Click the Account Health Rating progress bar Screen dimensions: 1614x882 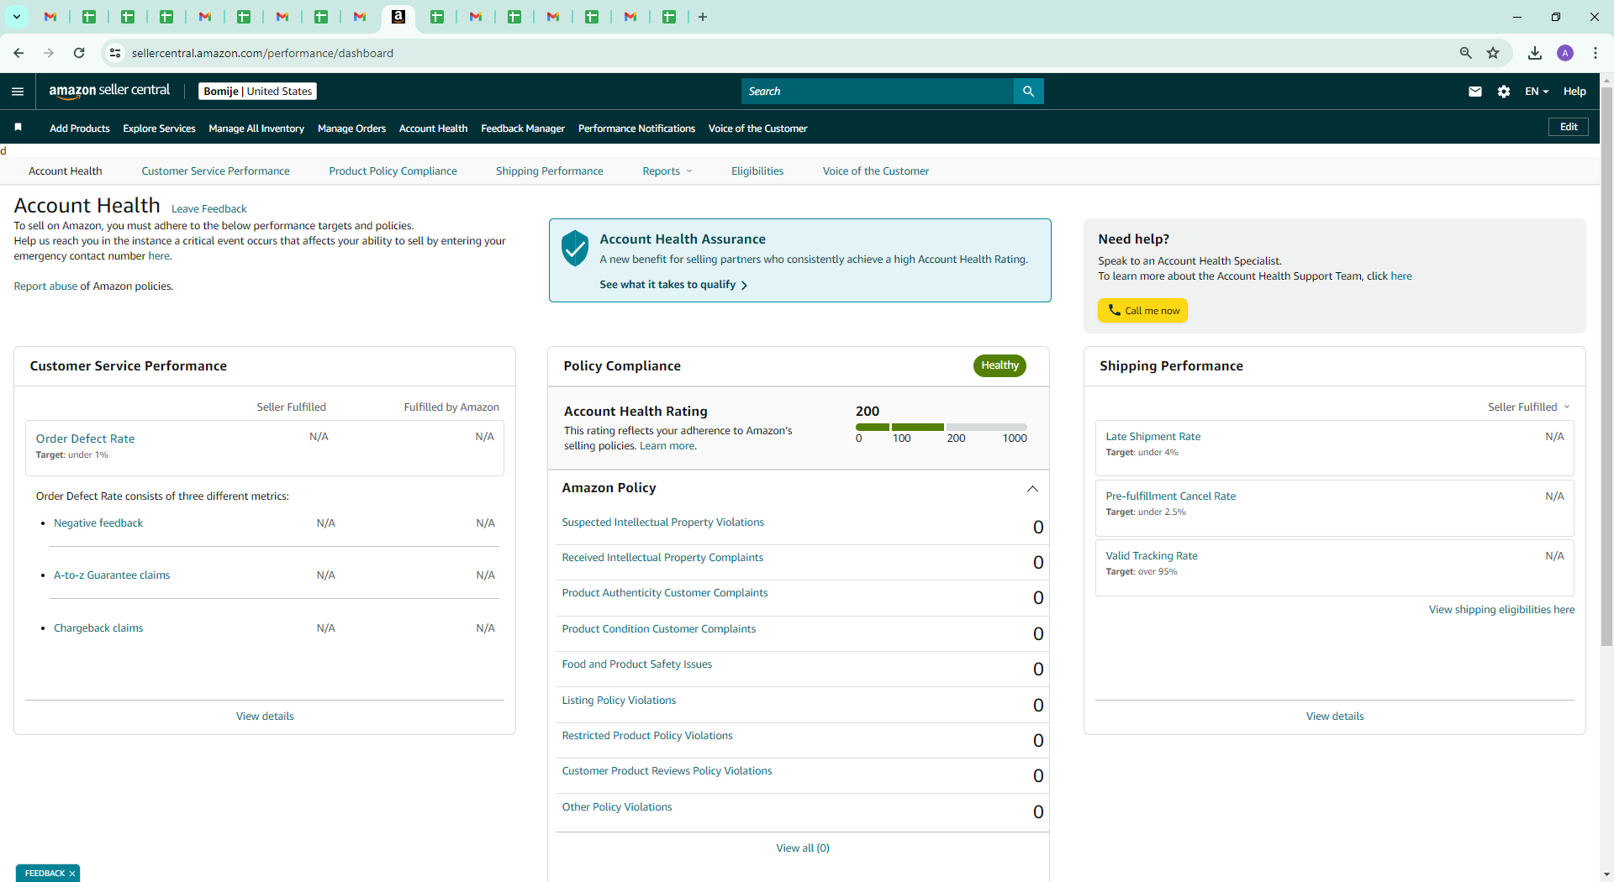(x=941, y=428)
